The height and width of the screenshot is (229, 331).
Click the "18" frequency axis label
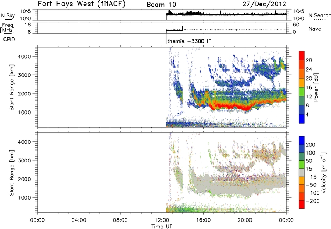[x=28, y=24]
